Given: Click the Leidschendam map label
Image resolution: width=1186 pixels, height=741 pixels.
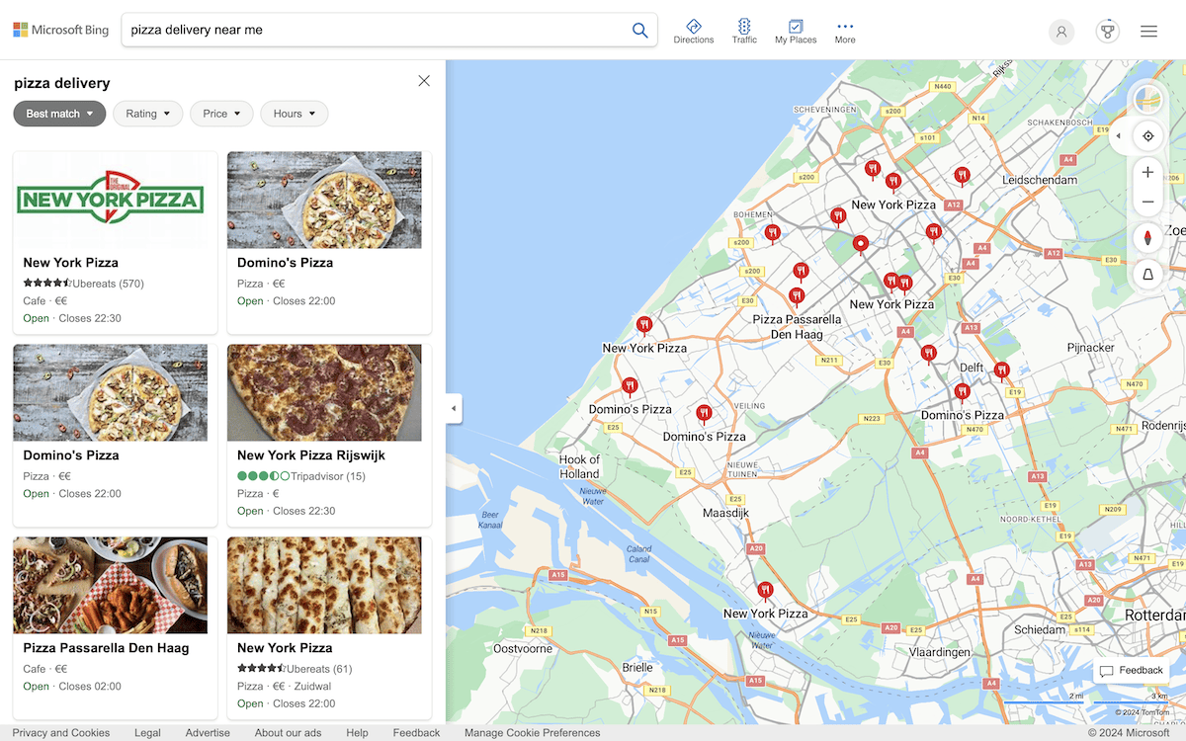Looking at the screenshot, I should pos(1040,181).
